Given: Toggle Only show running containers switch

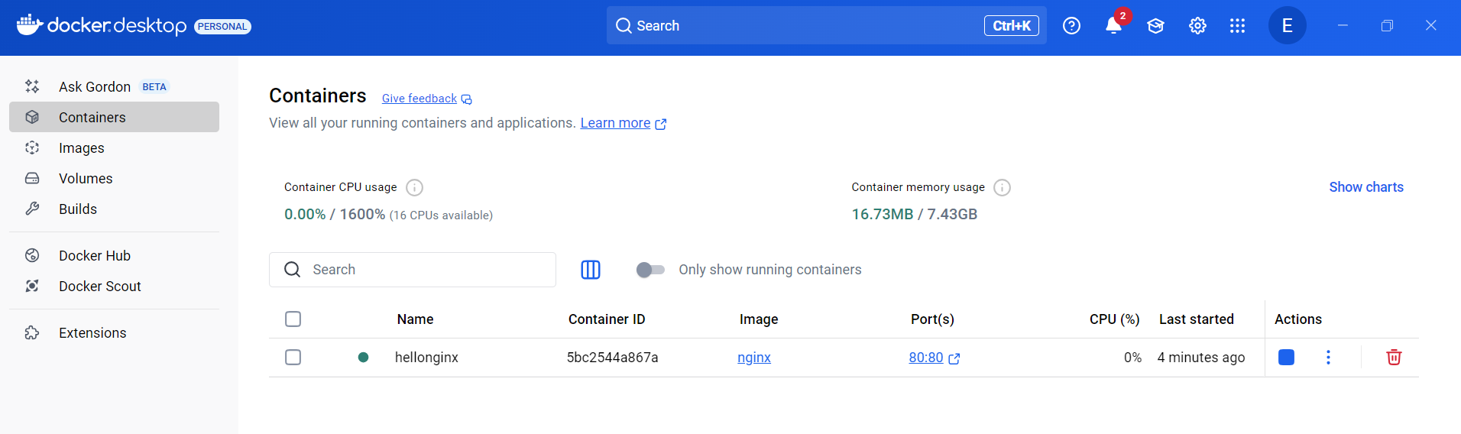Looking at the screenshot, I should click(x=650, y=270).
